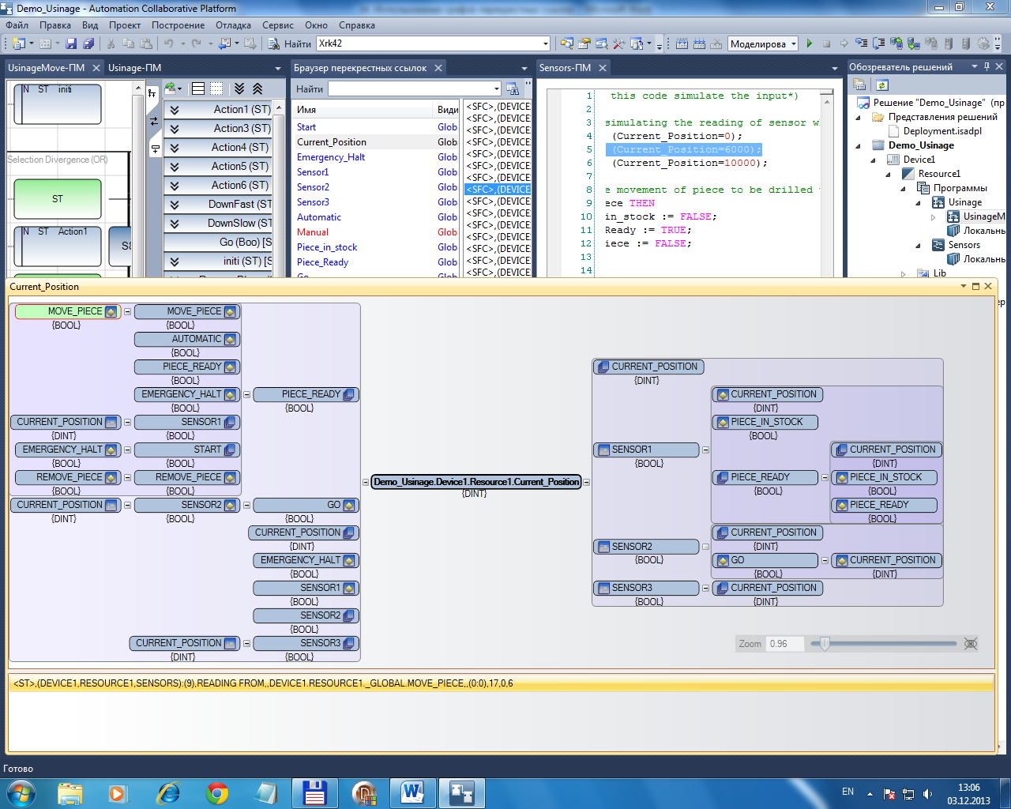Click the find-in-files icon beside Найти

click(273, 44)
